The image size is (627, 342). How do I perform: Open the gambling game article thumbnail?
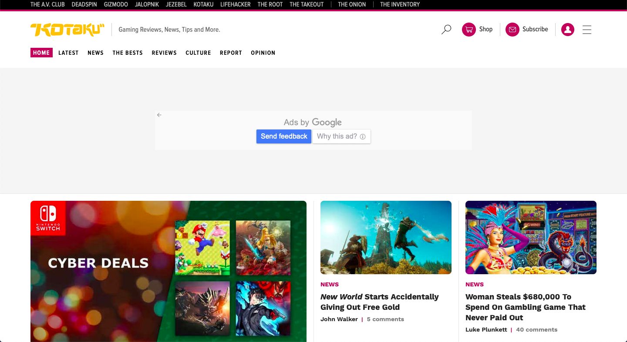(x=531, y=237)
